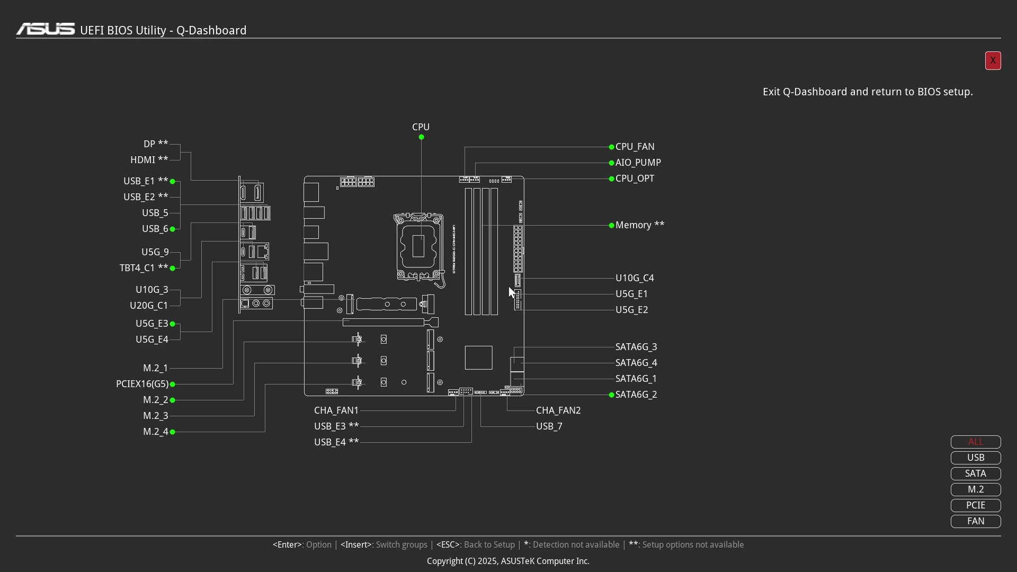The height and width of the screenshot is (572, 1017).
Task: Select the U5G_E1 connector label
Action: tap(631, 294)
